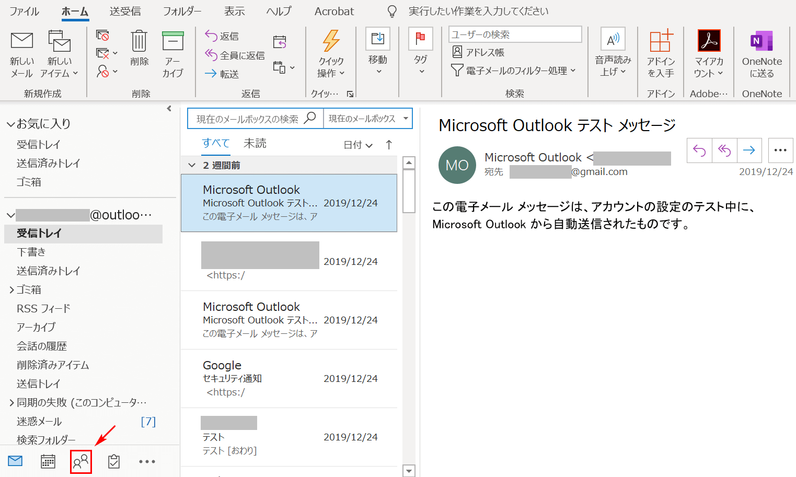Click the ユーザーの検索 field
Image resolution: width=796 pixels, height=477 pixels.
click(515, 34)
